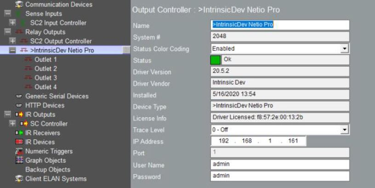Select Generic Serial Devices tree item
Screen dimensions: 375x188
click(x=57, y=96)
